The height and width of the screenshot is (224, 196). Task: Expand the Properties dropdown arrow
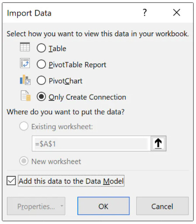click(x=62, y=206)
